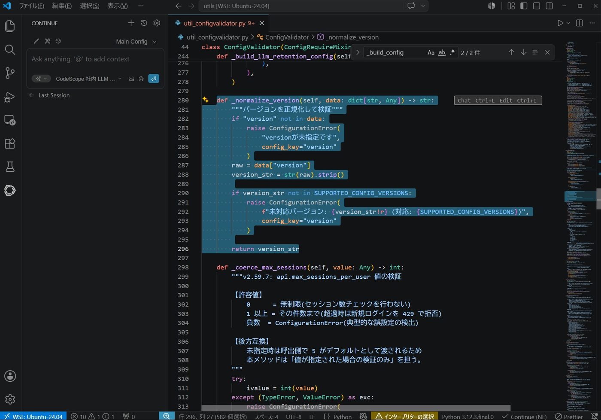Open the Continue extension view

pos(10,190)
